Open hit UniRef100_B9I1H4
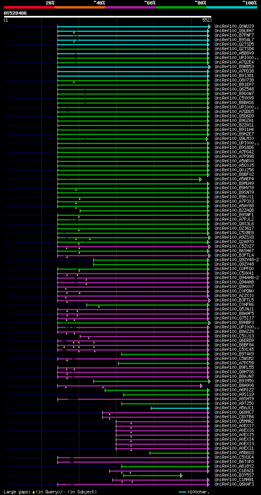Viewport: 261px width, 495px height. point(234,130)
